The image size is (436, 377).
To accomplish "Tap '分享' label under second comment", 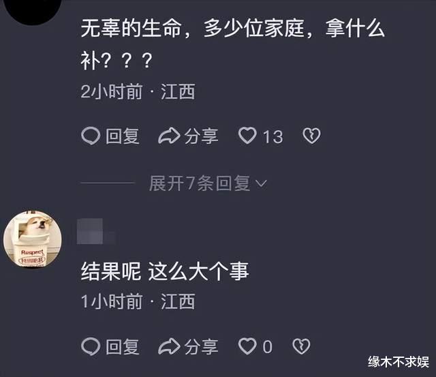I will (201, 346).
